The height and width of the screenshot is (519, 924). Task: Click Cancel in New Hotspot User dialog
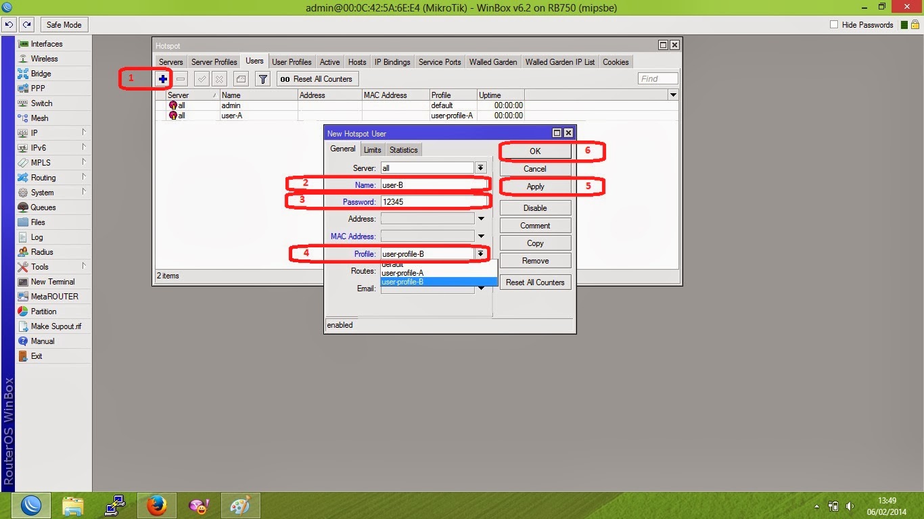535,169
